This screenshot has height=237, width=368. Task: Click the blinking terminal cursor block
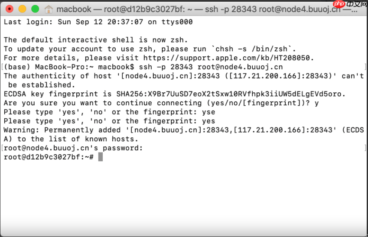pos(101,157)
